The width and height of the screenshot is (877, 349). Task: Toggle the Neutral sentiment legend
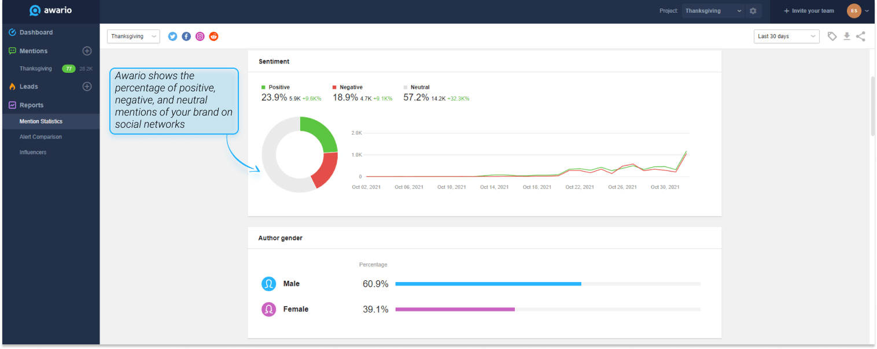(417, 87)
